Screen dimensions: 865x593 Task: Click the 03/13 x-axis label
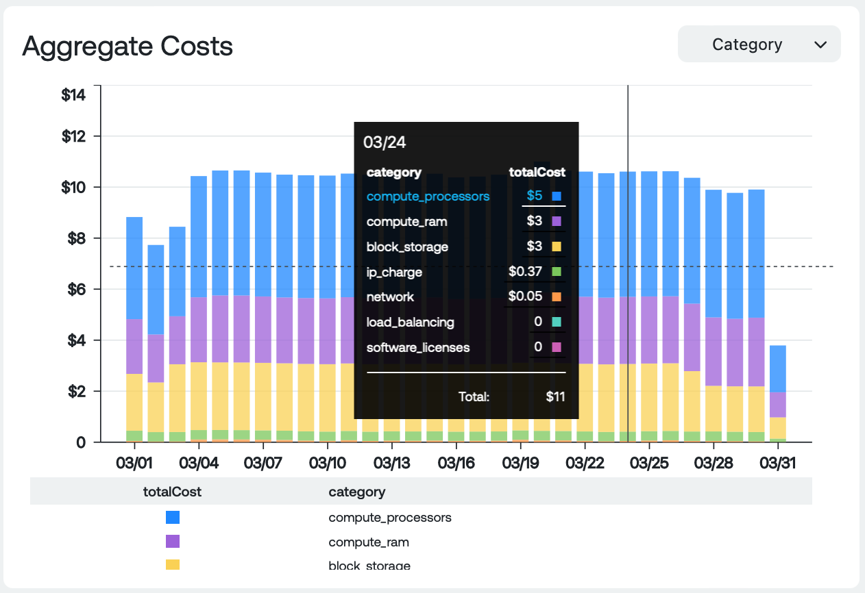coord(392,463)
